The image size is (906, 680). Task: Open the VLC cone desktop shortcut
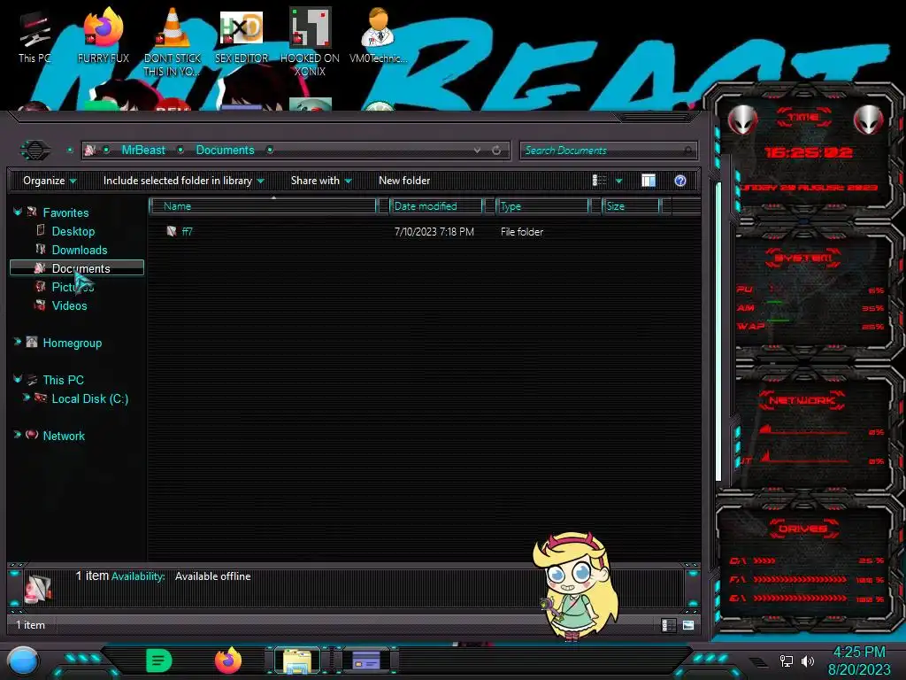tap(173, 42)
